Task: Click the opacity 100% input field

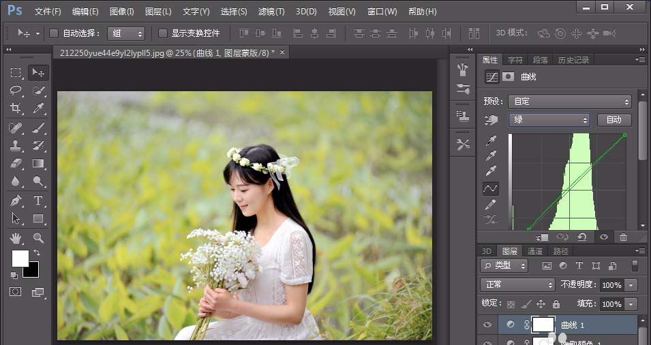Action: (x=612, y=285)
